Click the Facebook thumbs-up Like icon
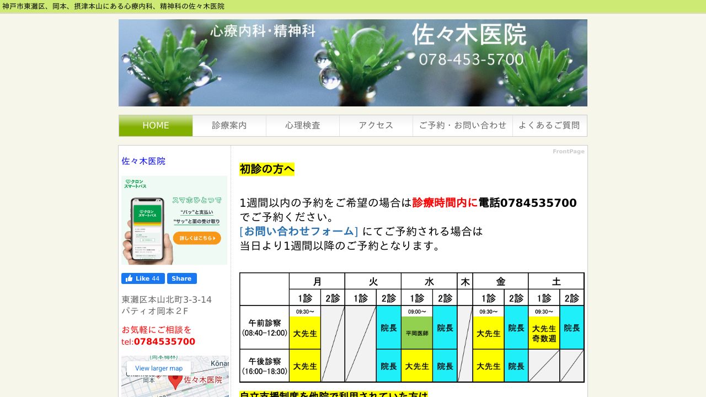The width and height of the screenshot is (706, 397). pos(128,278)
